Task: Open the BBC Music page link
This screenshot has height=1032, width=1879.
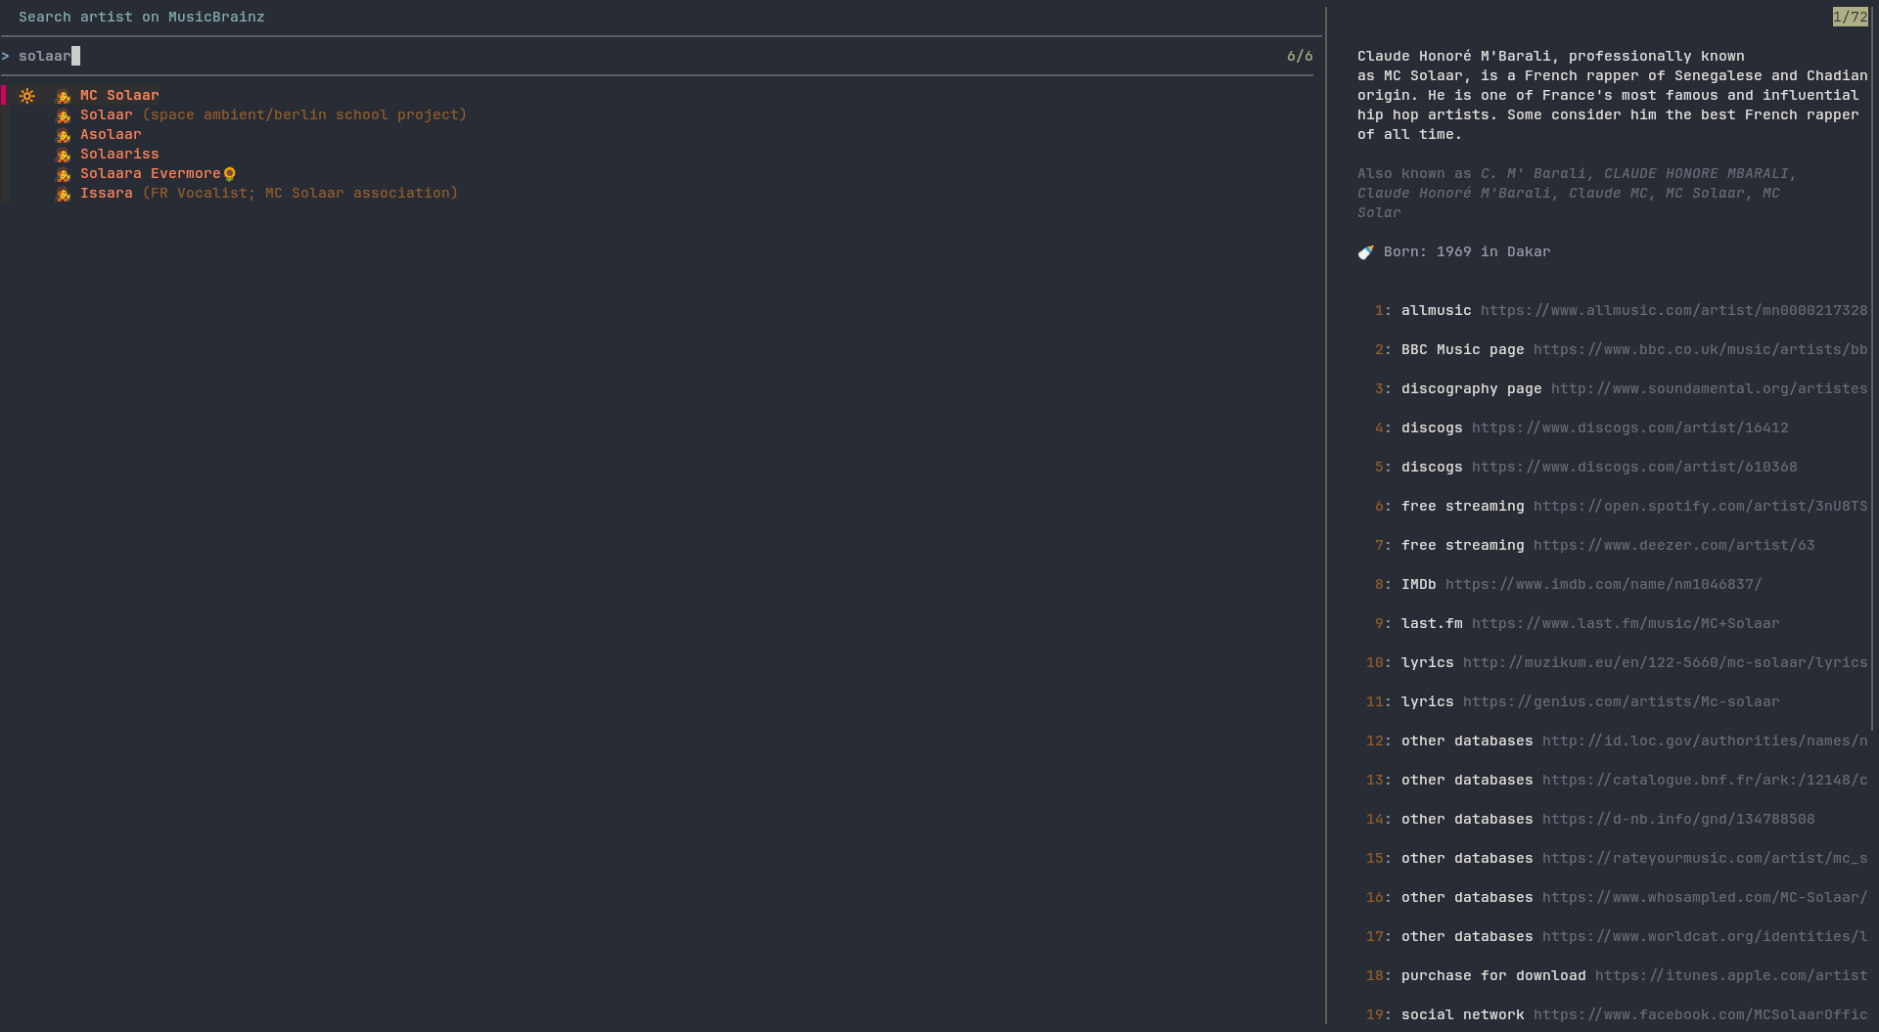Action: point(1699,349)
